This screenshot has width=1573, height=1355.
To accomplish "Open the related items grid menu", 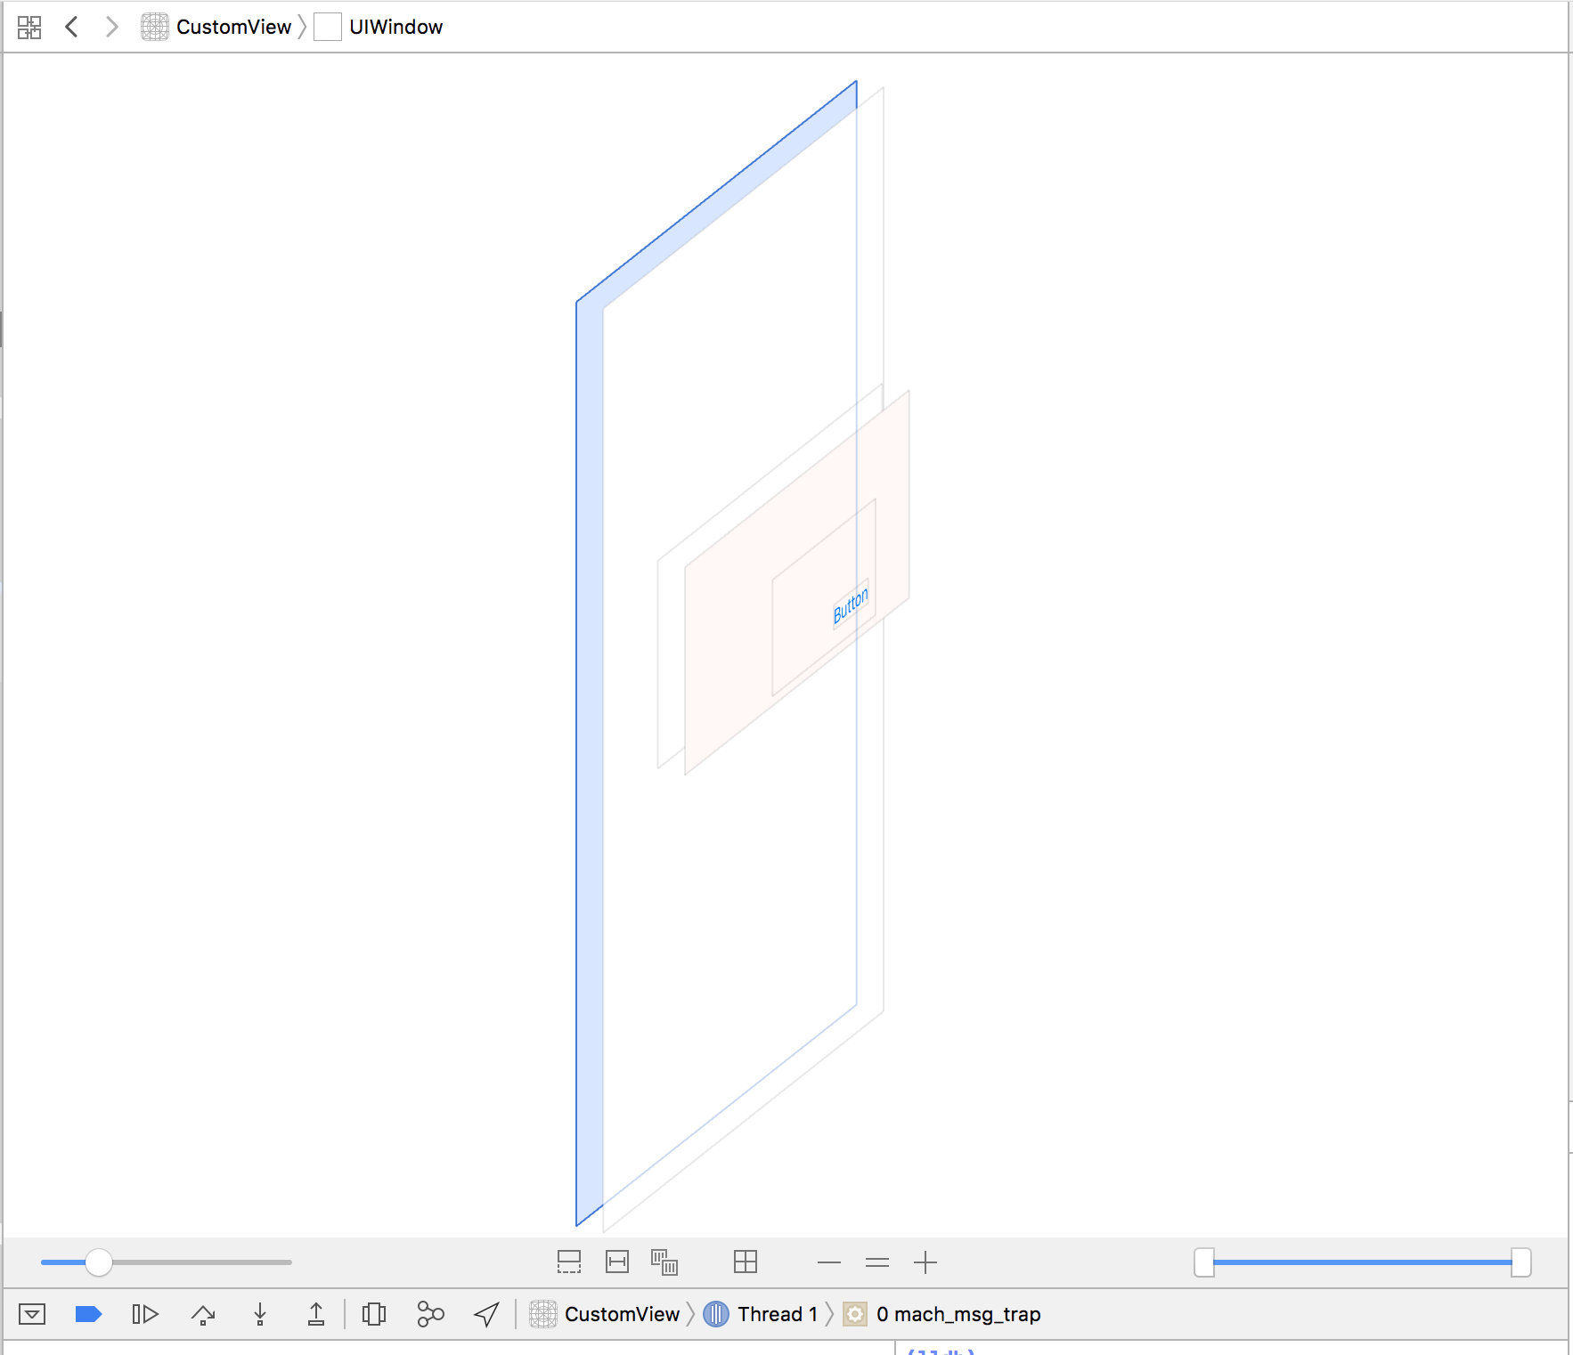I will (x=29, y=28).
